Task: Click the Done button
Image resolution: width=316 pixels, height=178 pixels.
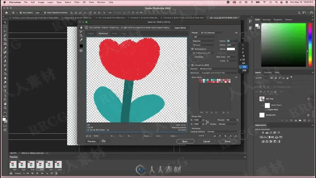Action: [x=228, y=141]
